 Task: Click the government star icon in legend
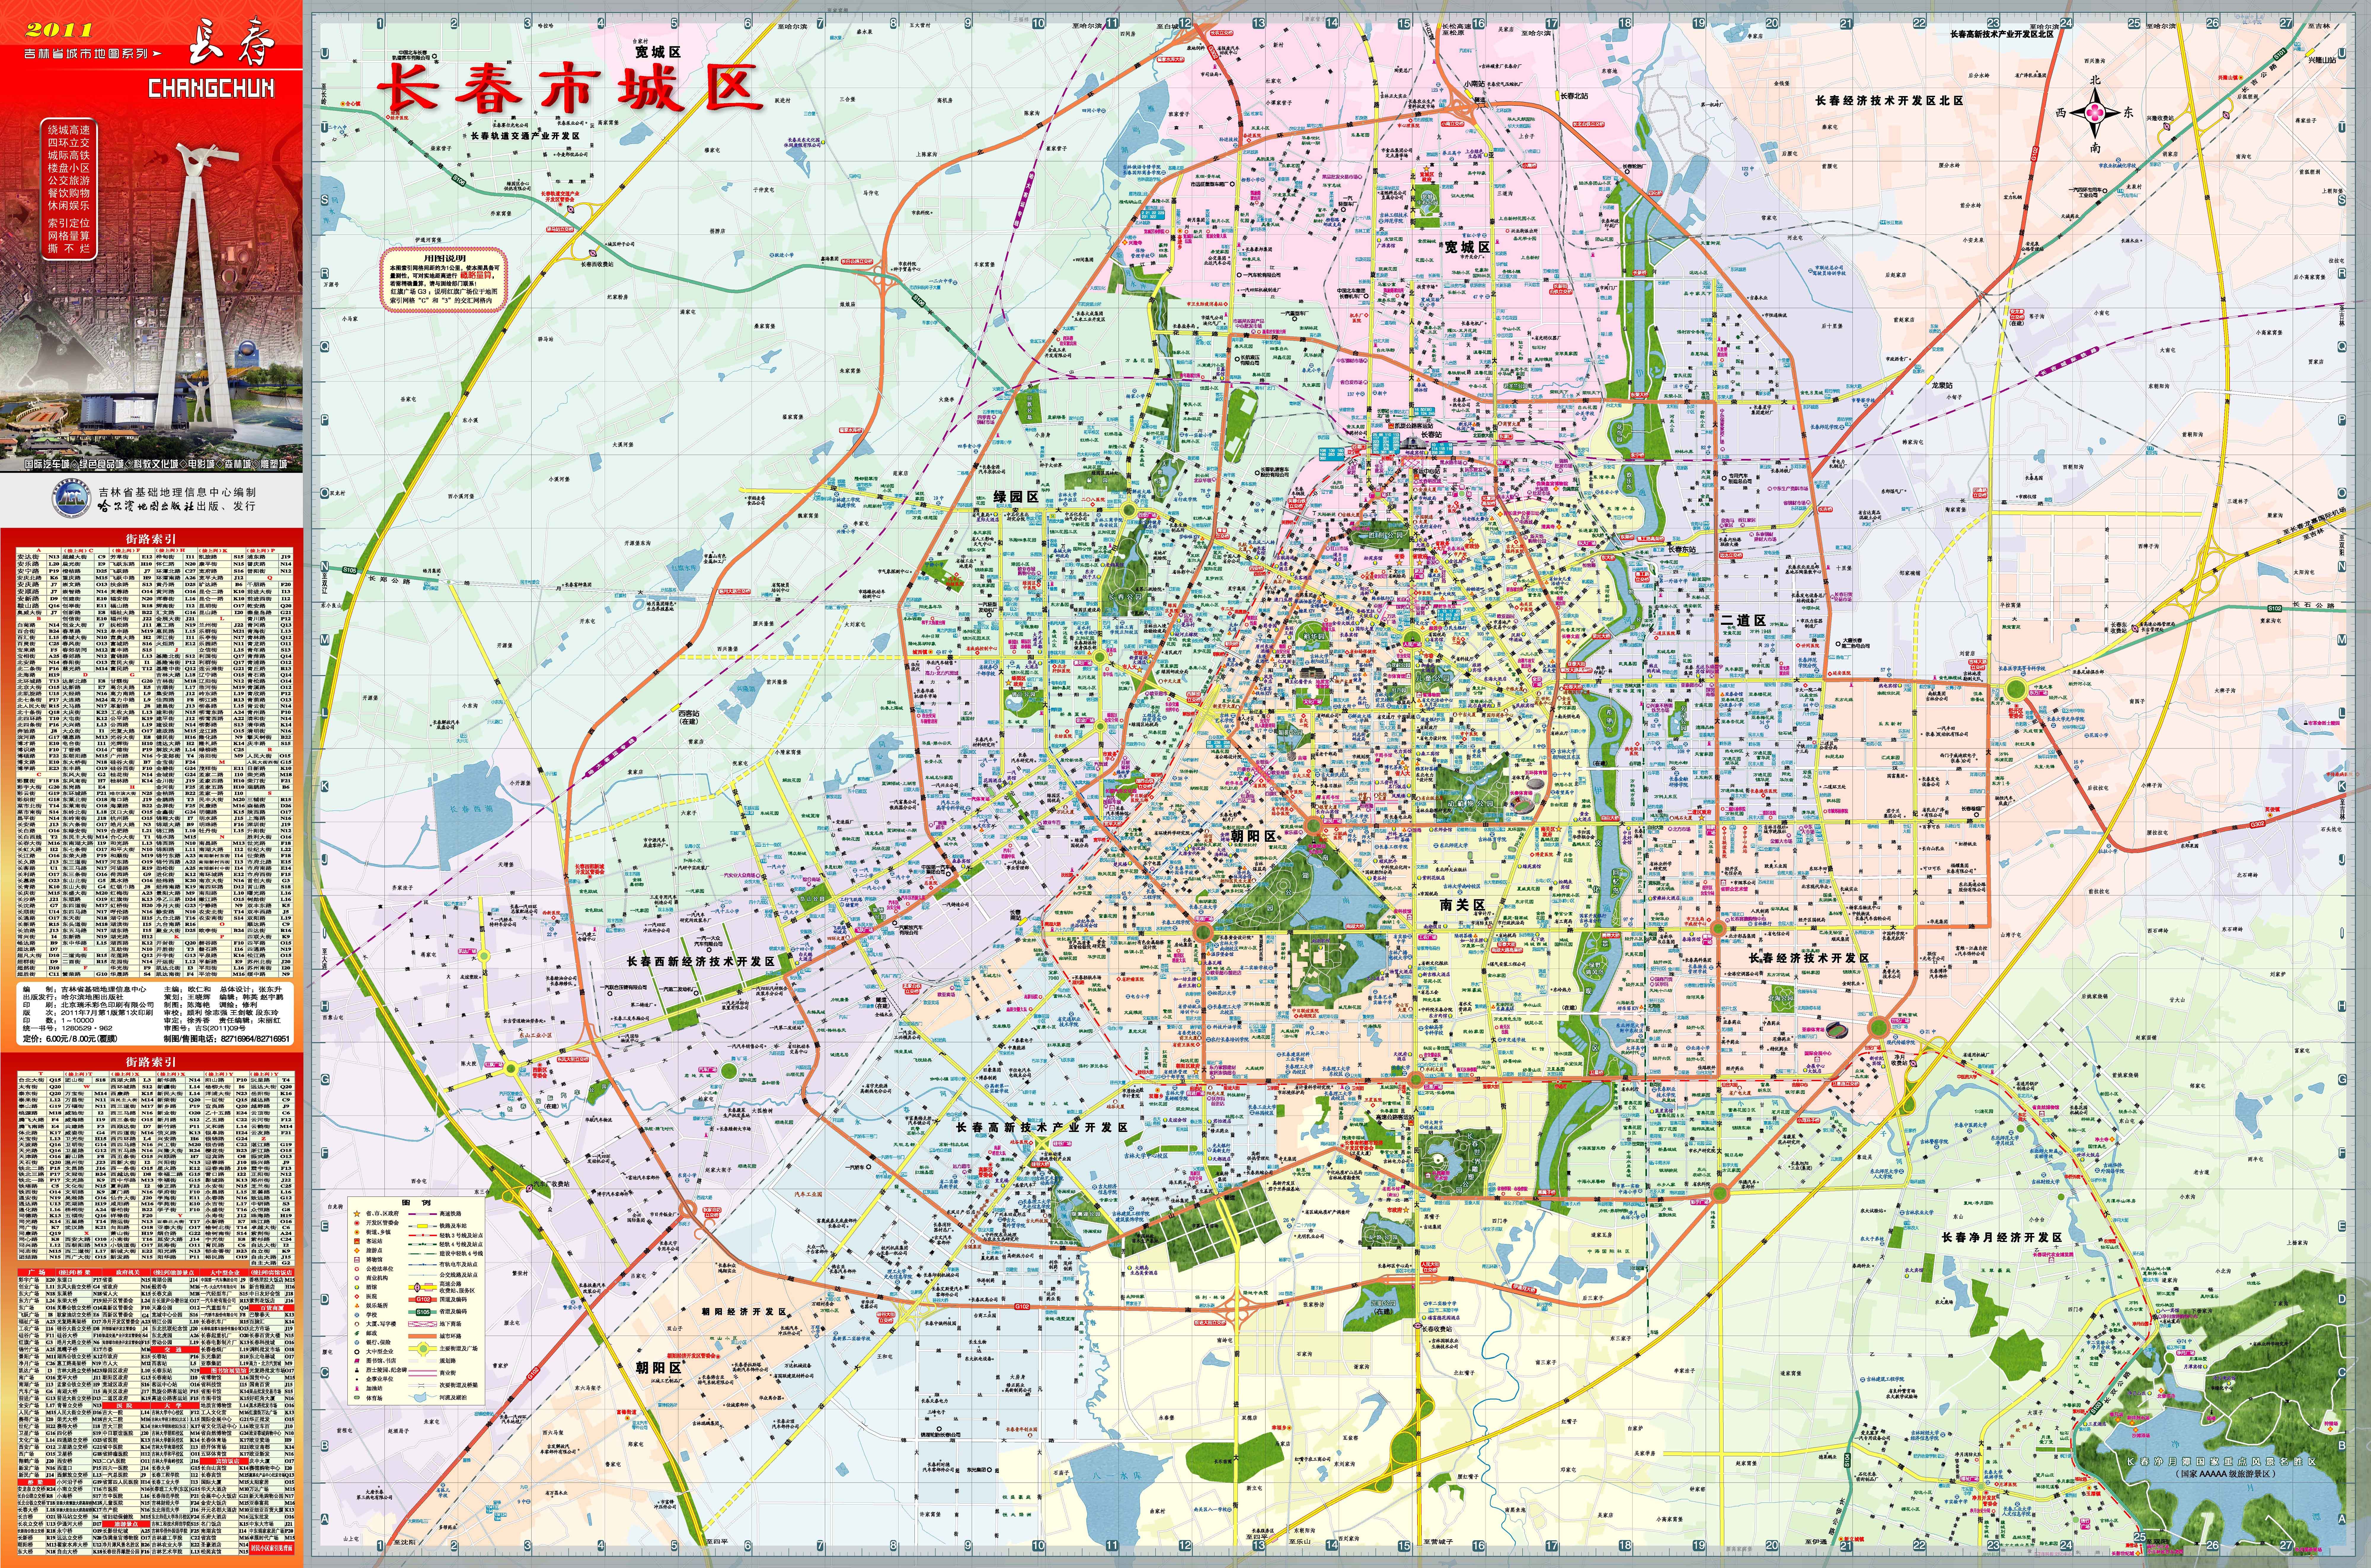pyautogui.click(x=357, y=1214)
